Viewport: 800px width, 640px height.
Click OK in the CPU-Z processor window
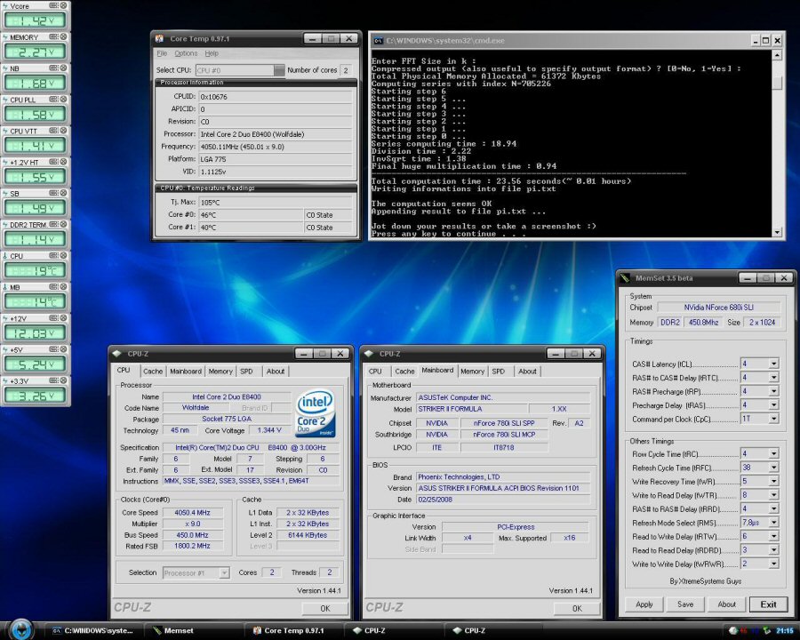pyautogui.click(x=325, y=608)
